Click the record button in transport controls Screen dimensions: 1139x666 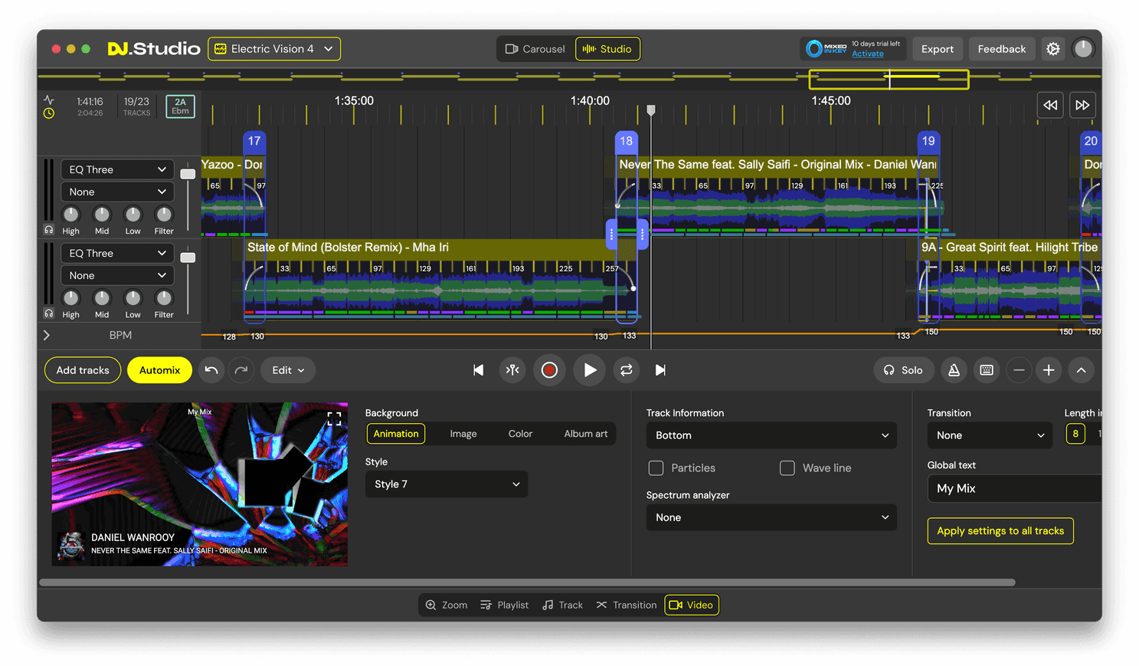pos(549,370)
